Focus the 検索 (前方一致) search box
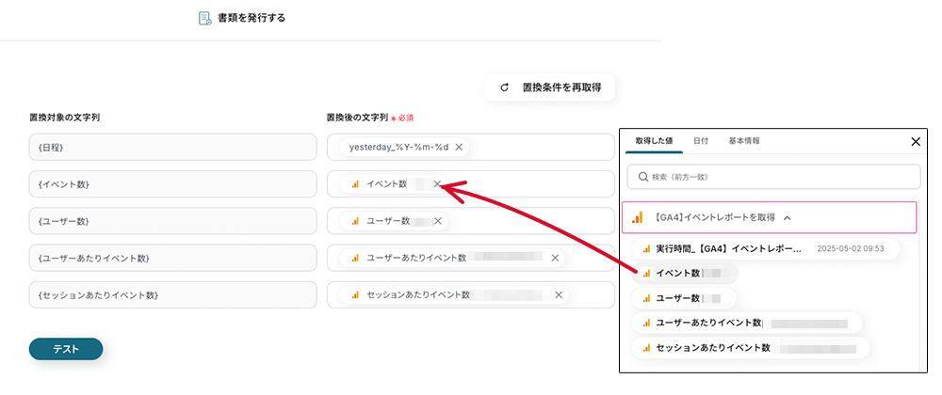The height and width of the screenshot is (395, 942). (x=772, y=177)
